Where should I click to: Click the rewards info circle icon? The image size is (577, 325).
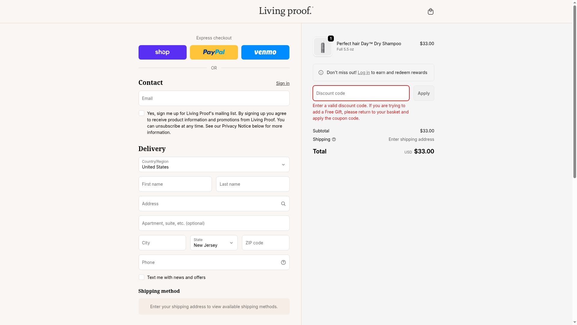tap(321, 73)
